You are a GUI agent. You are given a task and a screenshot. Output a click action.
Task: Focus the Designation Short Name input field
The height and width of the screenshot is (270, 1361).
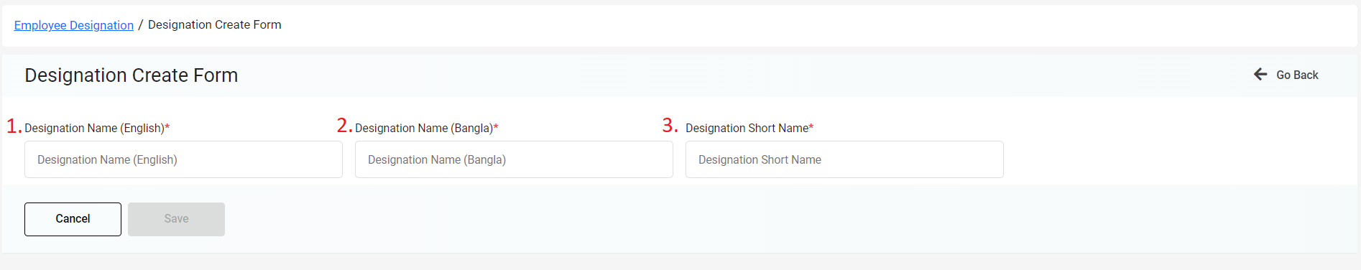click(844, 159)
